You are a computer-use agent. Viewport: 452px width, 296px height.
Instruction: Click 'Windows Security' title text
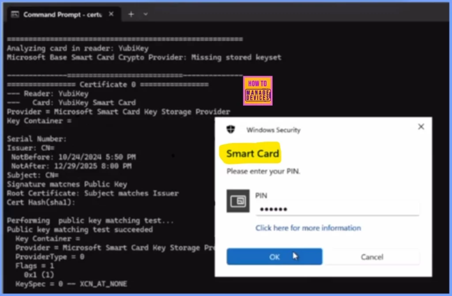(273, 130)
